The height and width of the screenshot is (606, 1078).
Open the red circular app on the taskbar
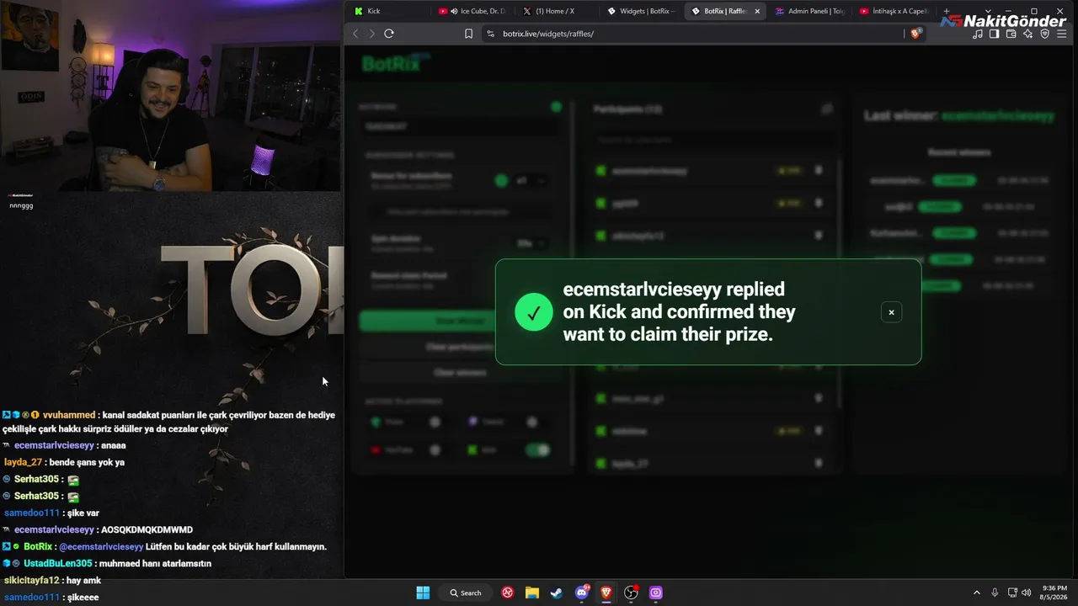pos(508,593)
